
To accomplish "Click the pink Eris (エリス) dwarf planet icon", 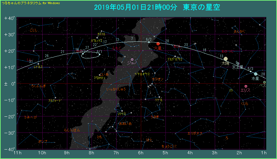I will [x=246, y=86].
